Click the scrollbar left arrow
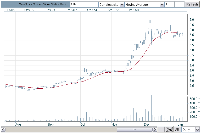 coord(3,129)
